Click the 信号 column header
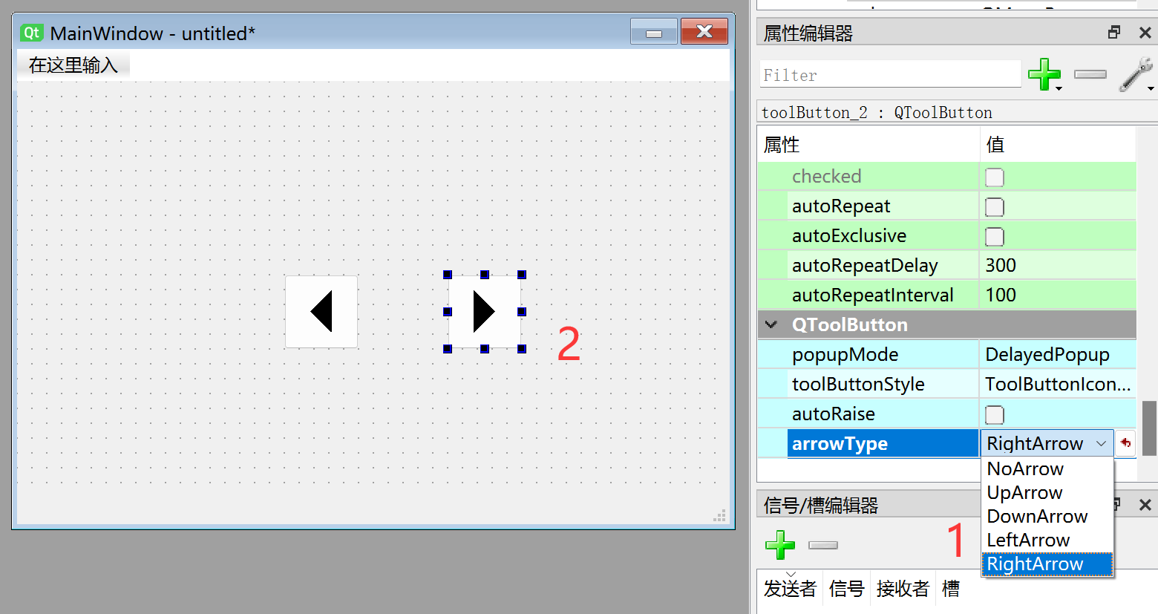The width and height of the screenshot is (1158, 614). (847, 588)
